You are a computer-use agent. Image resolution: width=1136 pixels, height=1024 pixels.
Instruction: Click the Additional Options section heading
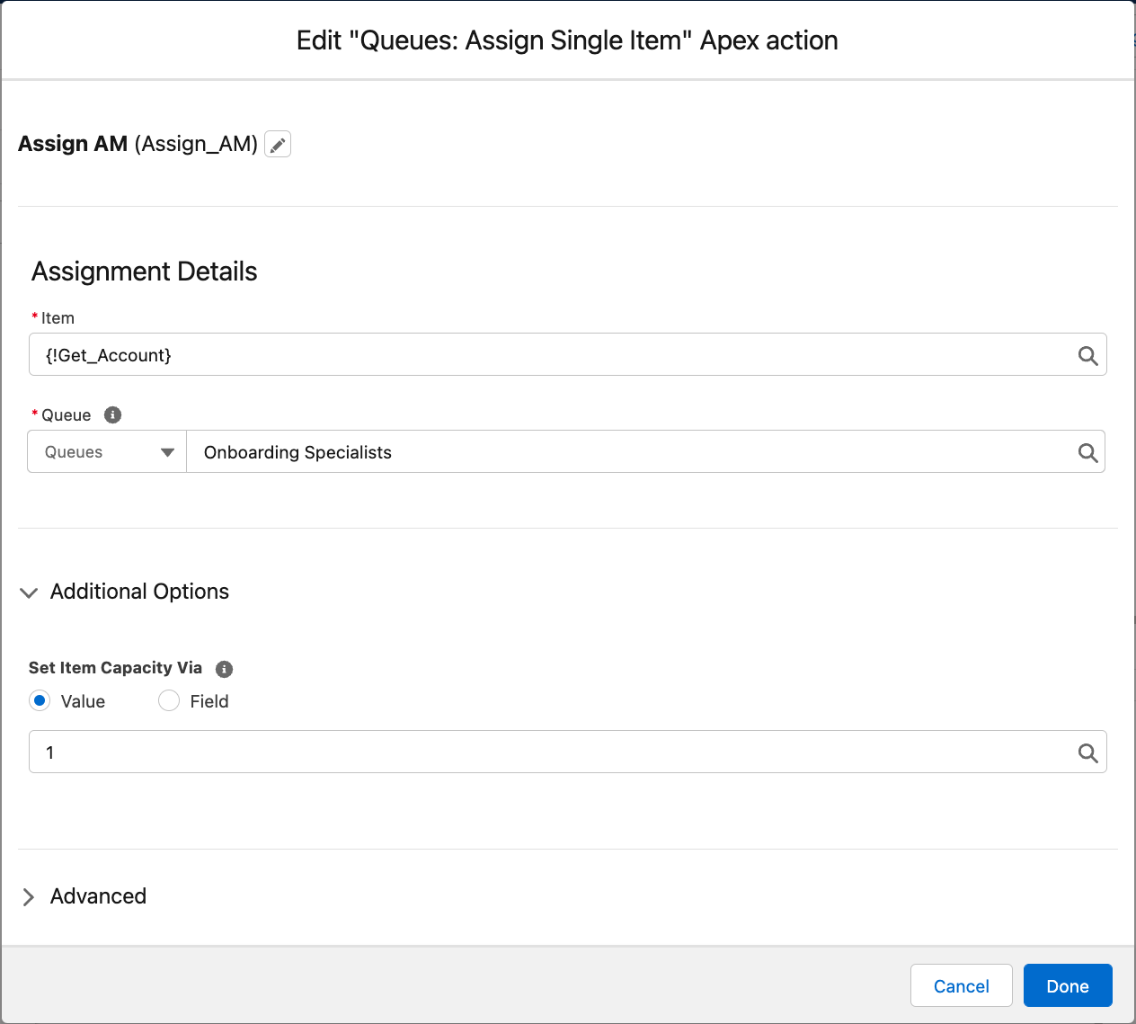(x=139, y=592)
